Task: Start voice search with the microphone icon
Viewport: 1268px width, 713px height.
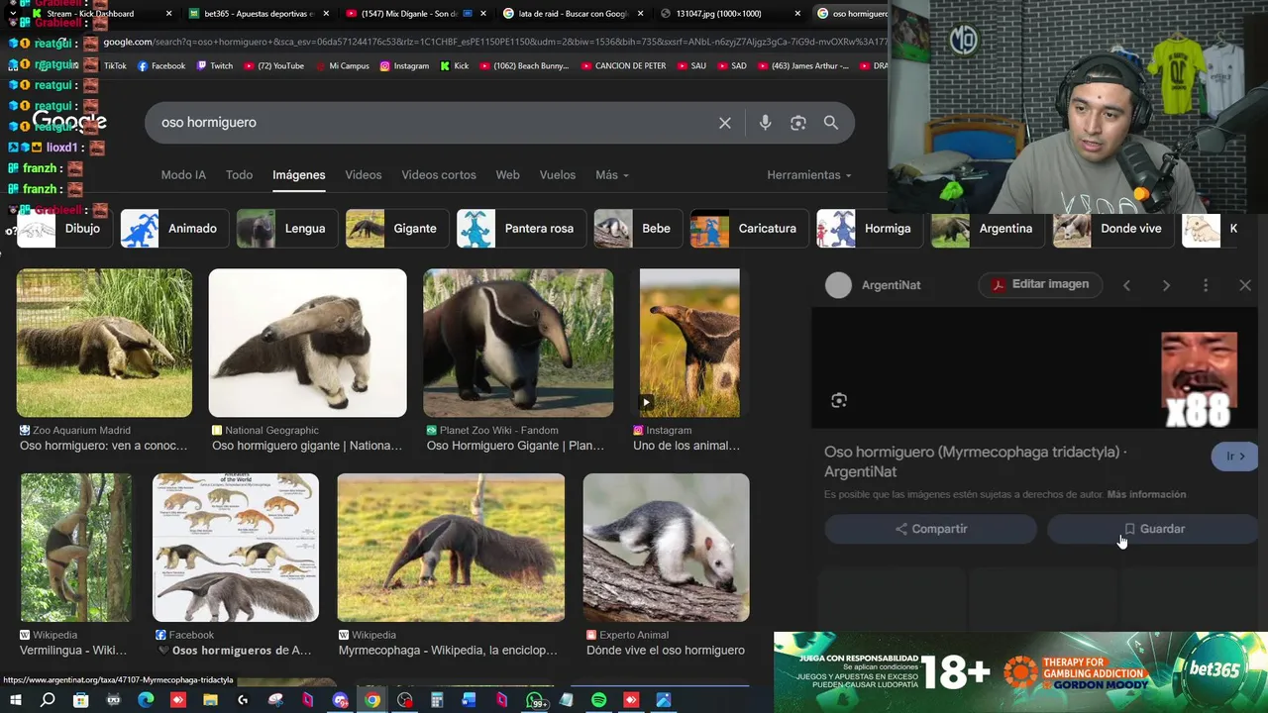Action: [x=765, y=123]
